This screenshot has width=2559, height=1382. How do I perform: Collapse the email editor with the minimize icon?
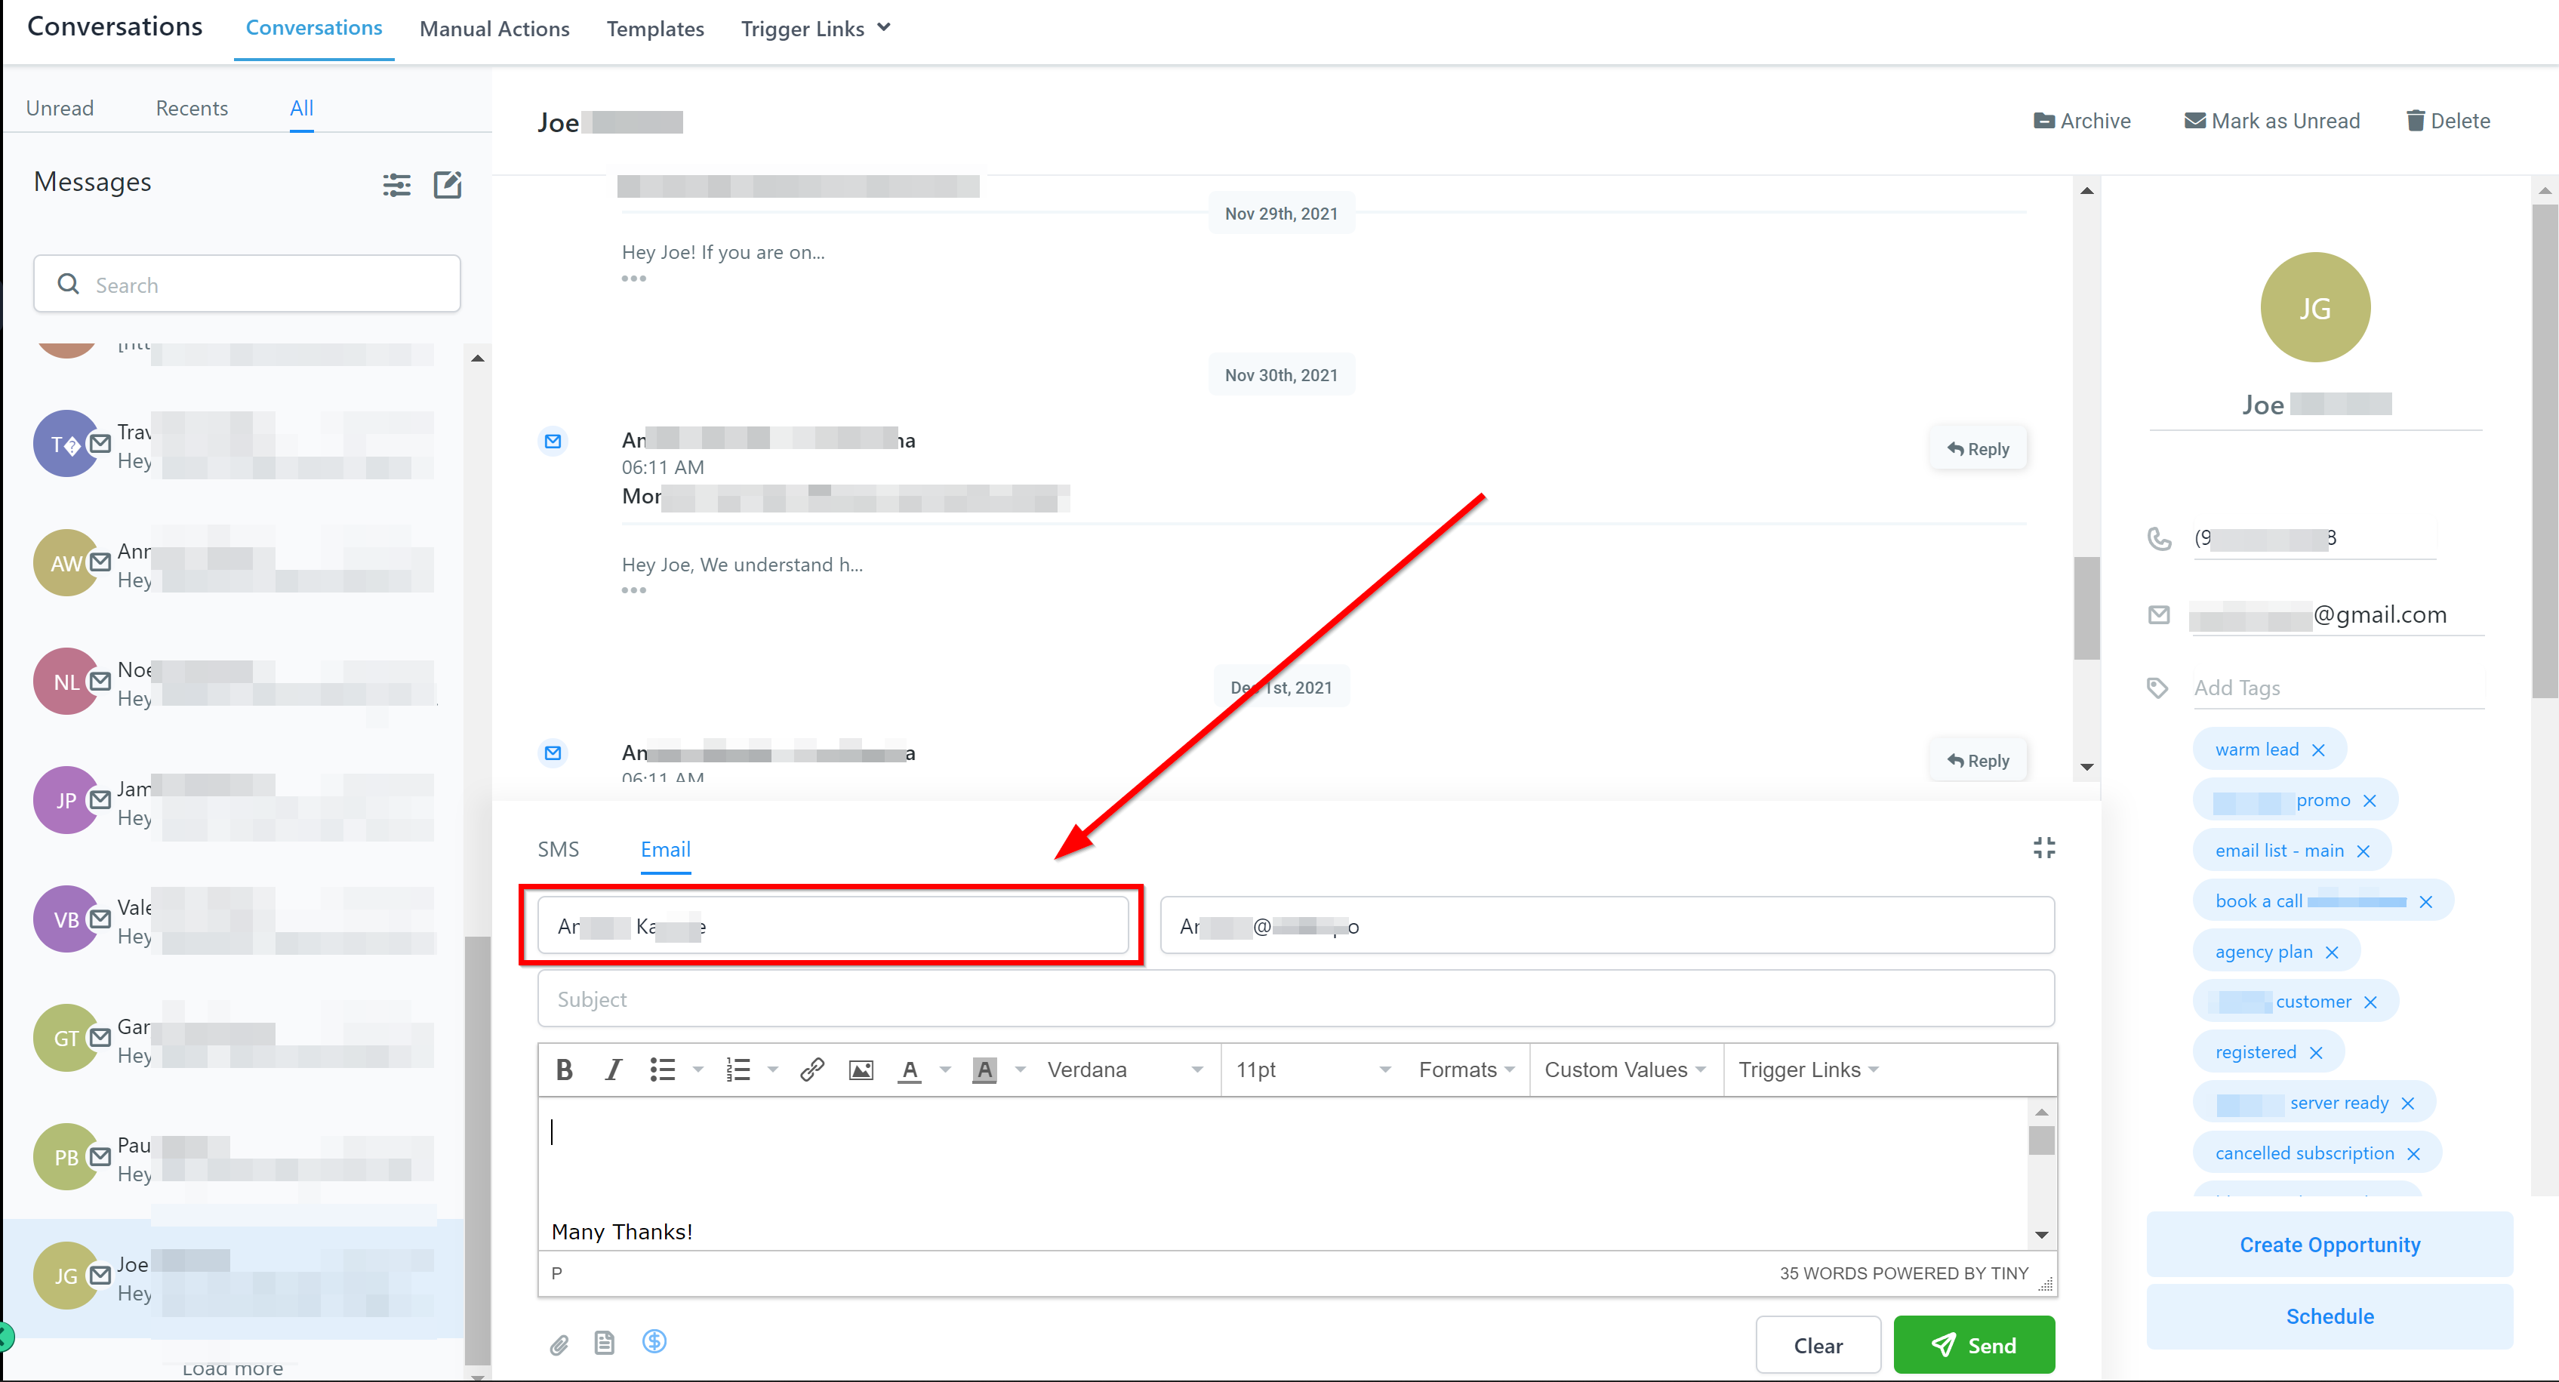click(x=2043, y=848)
